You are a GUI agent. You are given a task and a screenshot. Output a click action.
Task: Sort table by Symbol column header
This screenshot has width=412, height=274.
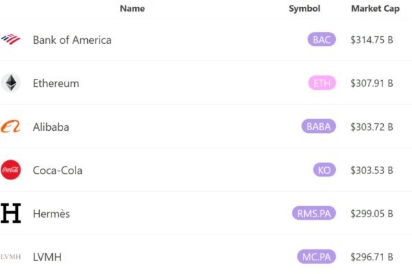point(304,8)
